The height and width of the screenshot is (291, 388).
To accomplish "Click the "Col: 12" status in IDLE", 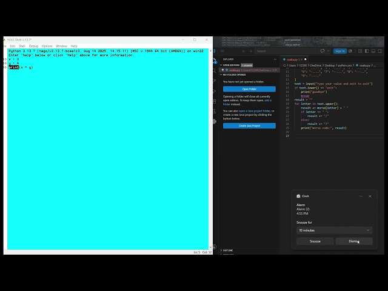I will point(207,252).
